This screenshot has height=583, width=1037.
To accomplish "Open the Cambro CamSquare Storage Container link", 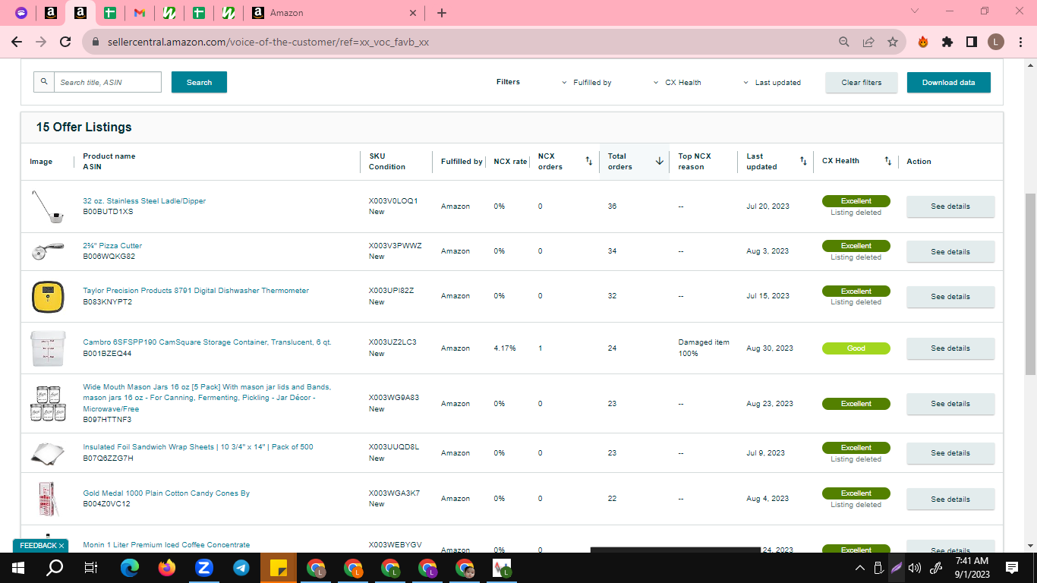I will click(207, 342).
